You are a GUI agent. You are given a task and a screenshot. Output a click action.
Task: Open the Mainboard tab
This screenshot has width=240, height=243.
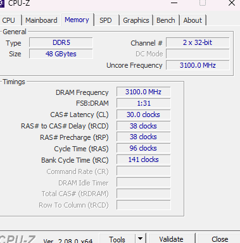[41, 20]
